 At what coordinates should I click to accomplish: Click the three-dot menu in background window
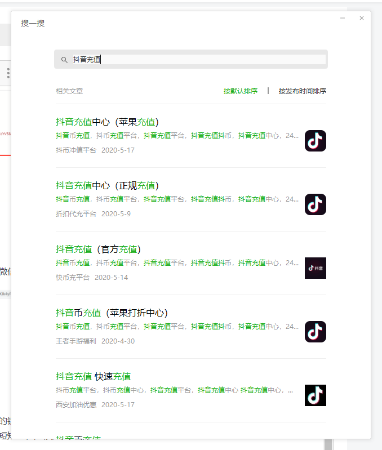(8, 73)
